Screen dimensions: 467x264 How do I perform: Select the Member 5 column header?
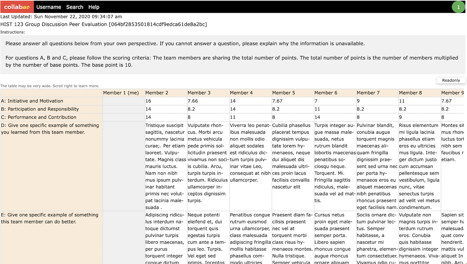click(x=293, y=93)
